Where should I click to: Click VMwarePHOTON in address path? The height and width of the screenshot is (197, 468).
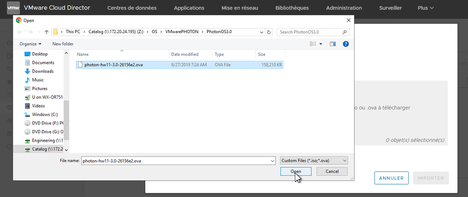click(182, 32)
